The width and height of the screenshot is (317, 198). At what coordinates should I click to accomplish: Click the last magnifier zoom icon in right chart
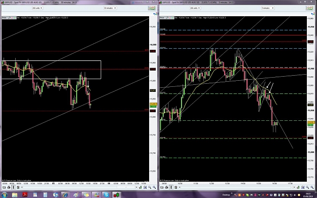point(312,187)
